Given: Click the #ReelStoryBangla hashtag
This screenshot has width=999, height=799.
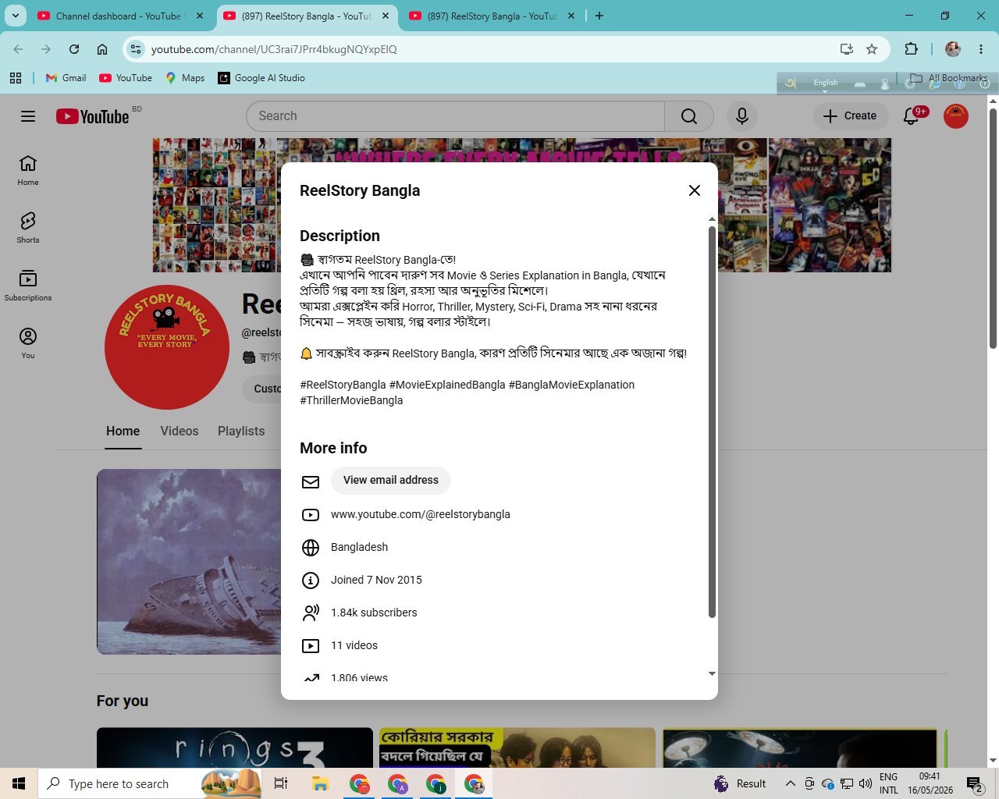Looking at the screenshot, I should click(343, 385).
